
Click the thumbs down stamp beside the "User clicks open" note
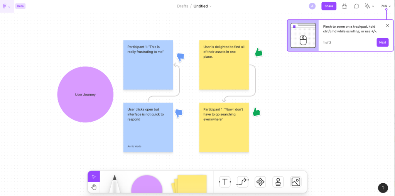tap(179, 114)
